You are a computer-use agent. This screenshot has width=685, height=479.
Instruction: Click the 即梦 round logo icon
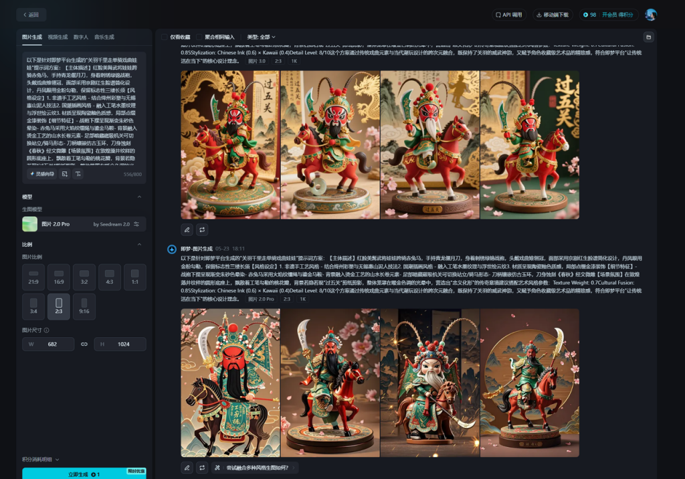coord(172,249)
